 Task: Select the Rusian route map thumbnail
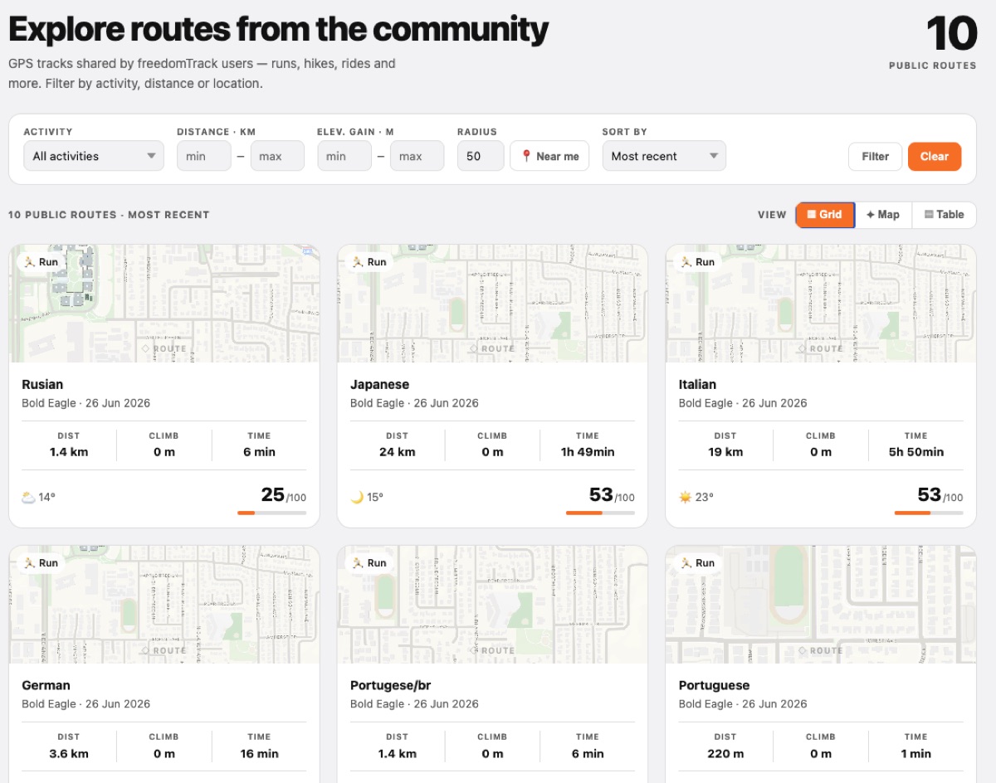(164, 304)
